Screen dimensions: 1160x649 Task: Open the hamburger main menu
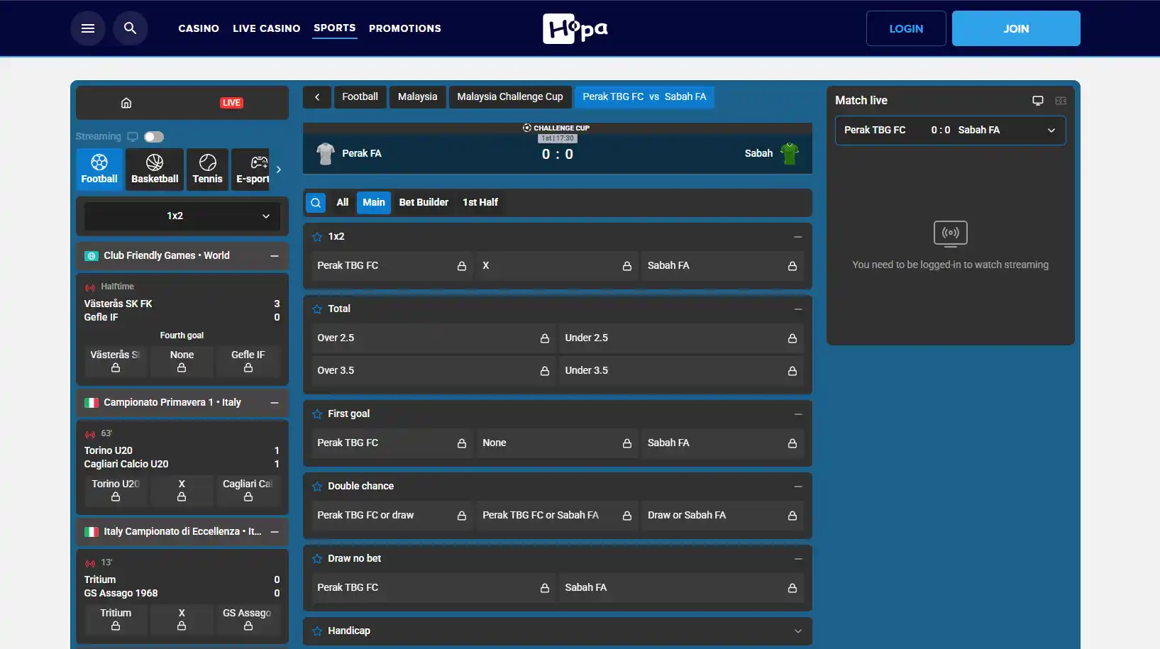coord(88,28)
